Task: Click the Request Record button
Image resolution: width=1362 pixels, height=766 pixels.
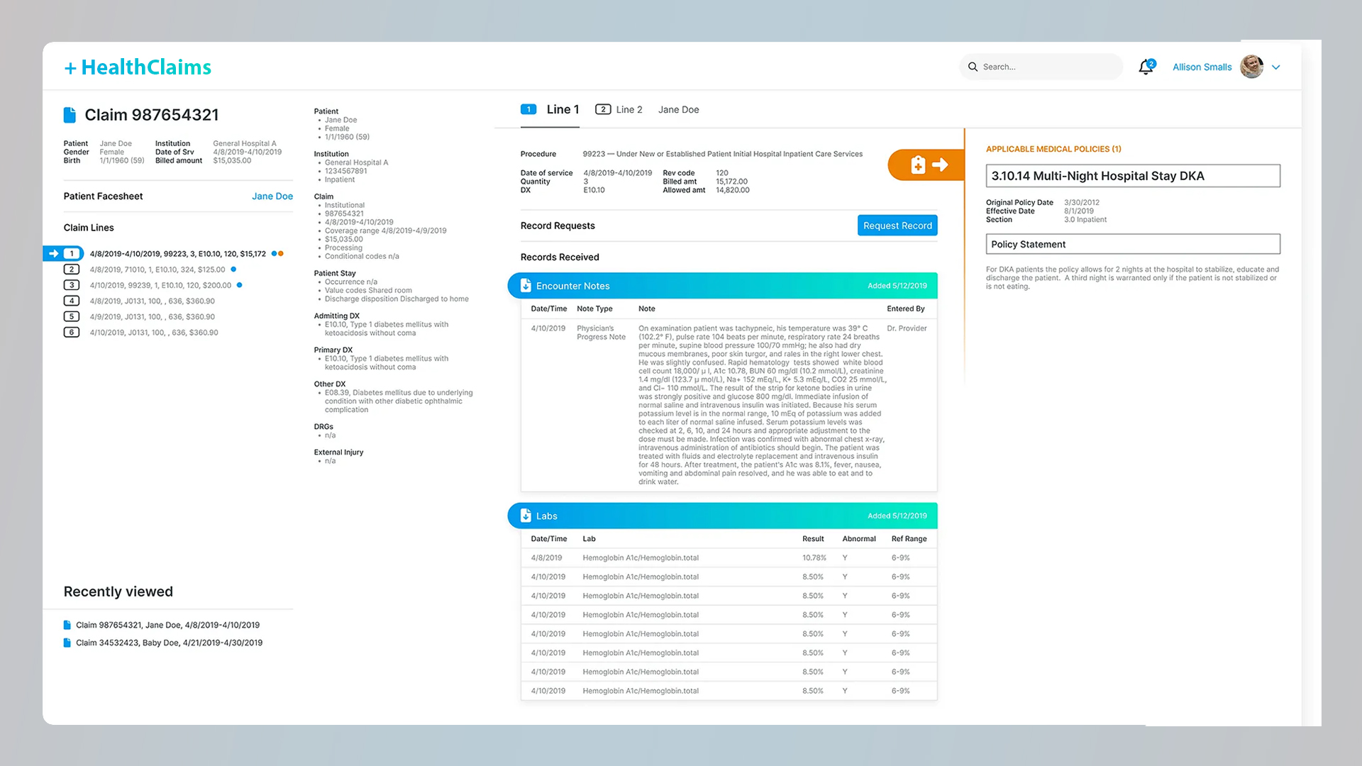Action: tap(897, 226)
